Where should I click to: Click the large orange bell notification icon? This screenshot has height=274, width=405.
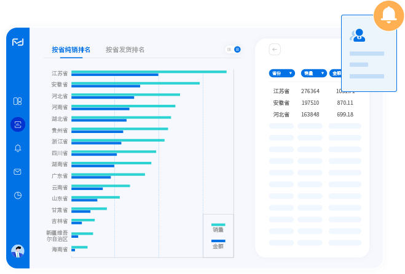click(388, 15)
